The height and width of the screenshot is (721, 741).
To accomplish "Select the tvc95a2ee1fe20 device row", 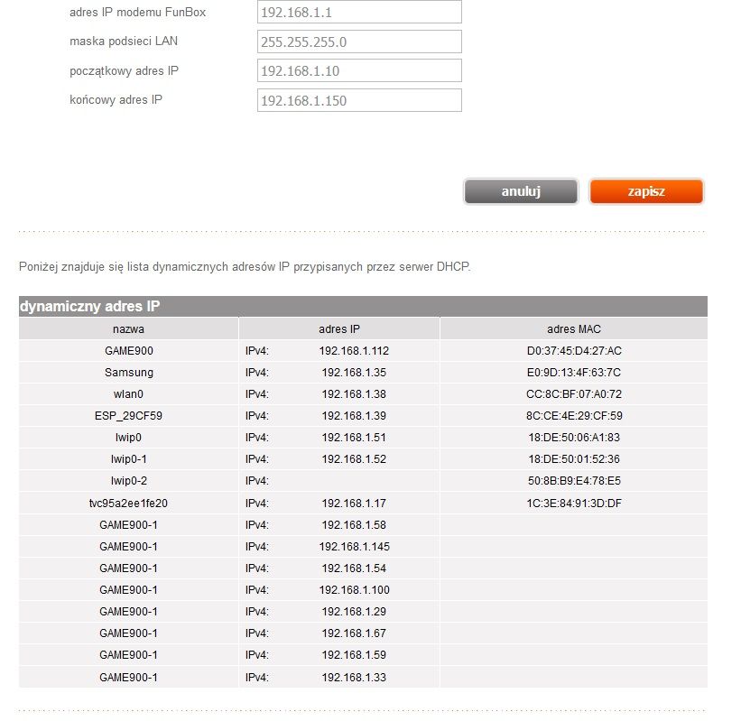I will [x=363, y=504].
